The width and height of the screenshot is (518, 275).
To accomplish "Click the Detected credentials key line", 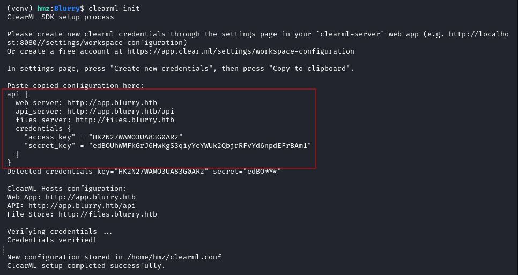I will [x=144, y=172].
